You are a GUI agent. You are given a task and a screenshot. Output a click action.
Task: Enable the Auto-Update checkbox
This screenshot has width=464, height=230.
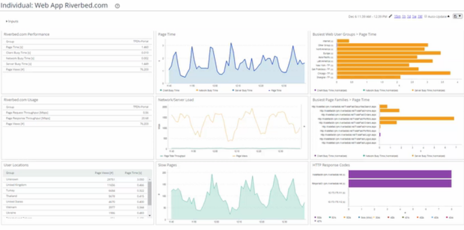(425, 17)
